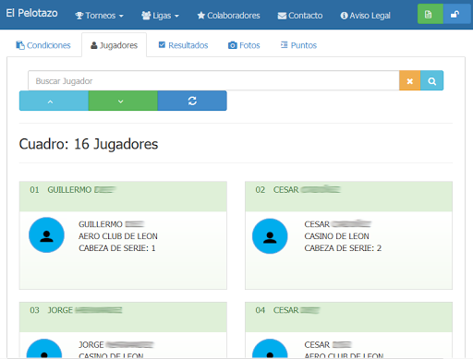Click the magnifier search button
This screenshot has height=359, width=473.
pyautogui.click(x=432, y=81)
